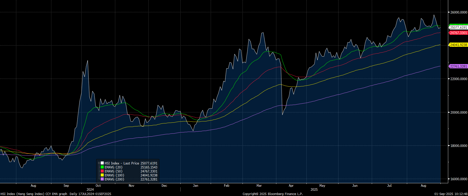Click the purple EMAVG (200) swatch
Viewport: 468px width, 196px height.
(102, 179)
